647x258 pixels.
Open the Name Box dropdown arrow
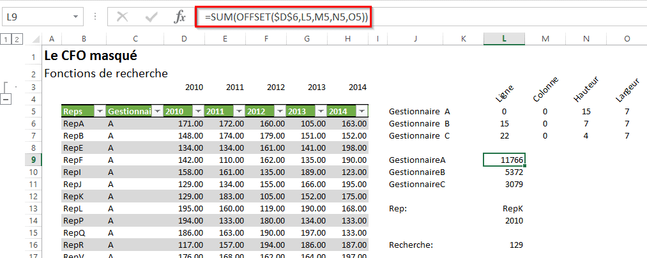click(77, 17)
